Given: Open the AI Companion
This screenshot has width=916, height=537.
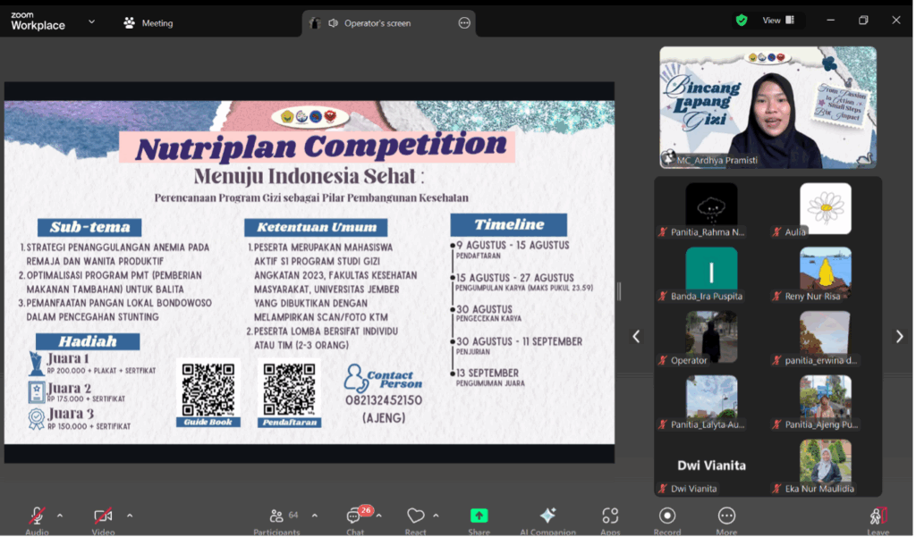Looking at the screenshot, I should [x=547, y=517].
